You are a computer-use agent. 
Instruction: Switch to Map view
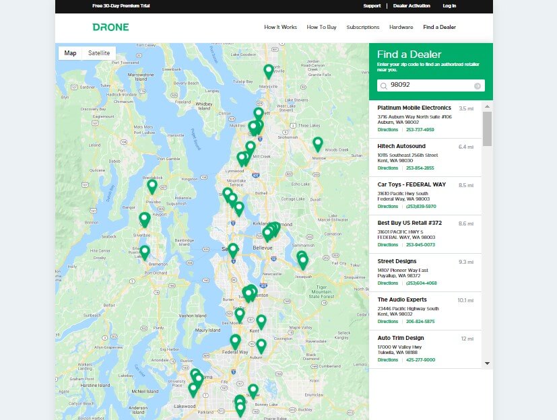70,53
